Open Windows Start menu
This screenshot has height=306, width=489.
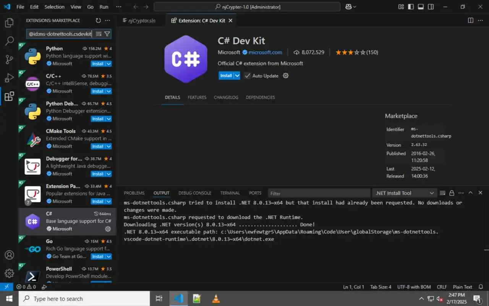[x=9, y=299]
